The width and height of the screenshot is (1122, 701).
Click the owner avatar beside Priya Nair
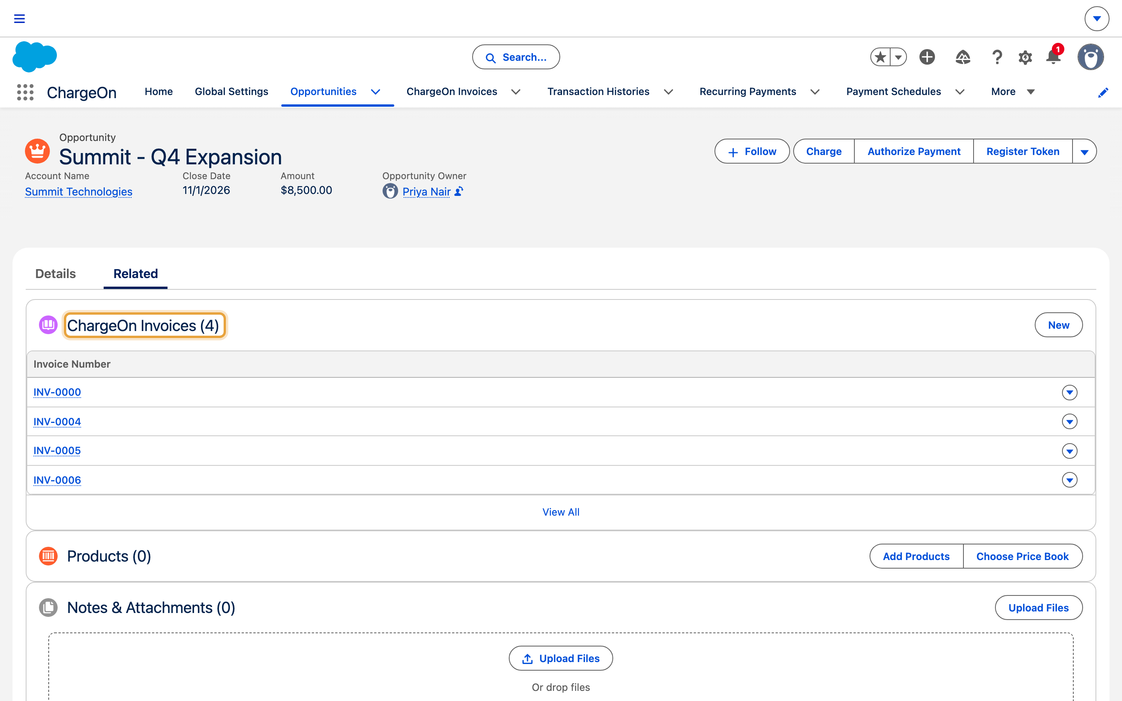(x=390, y=191)
